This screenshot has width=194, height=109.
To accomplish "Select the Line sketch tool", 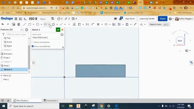I will click(25, 24).
